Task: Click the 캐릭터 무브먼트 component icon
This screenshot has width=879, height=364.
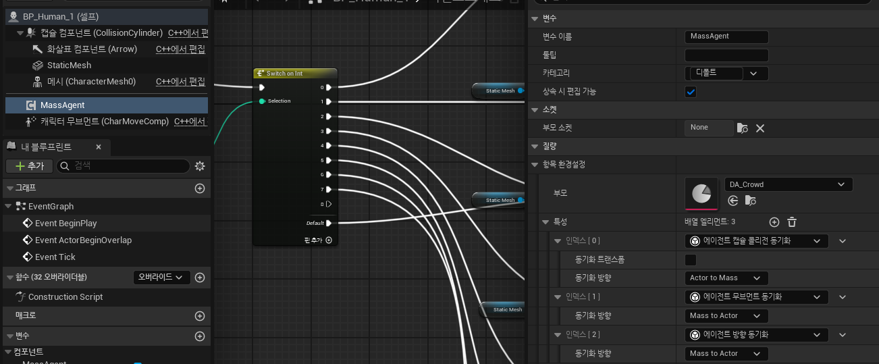Action: click(x=31, y=122)
